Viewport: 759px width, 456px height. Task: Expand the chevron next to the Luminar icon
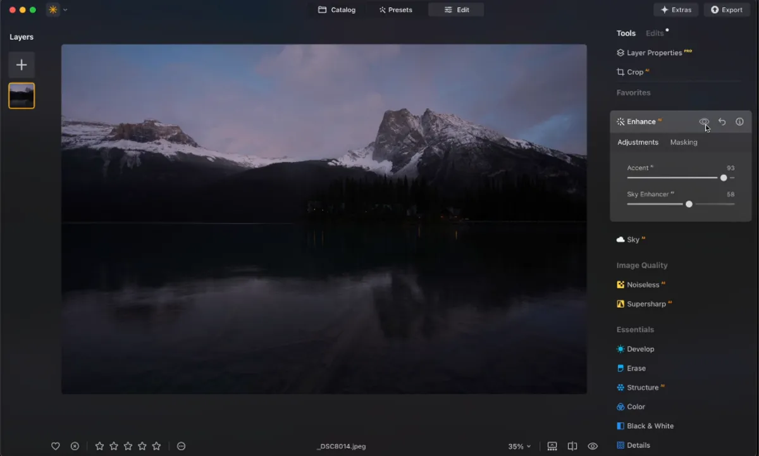(64, 9)
